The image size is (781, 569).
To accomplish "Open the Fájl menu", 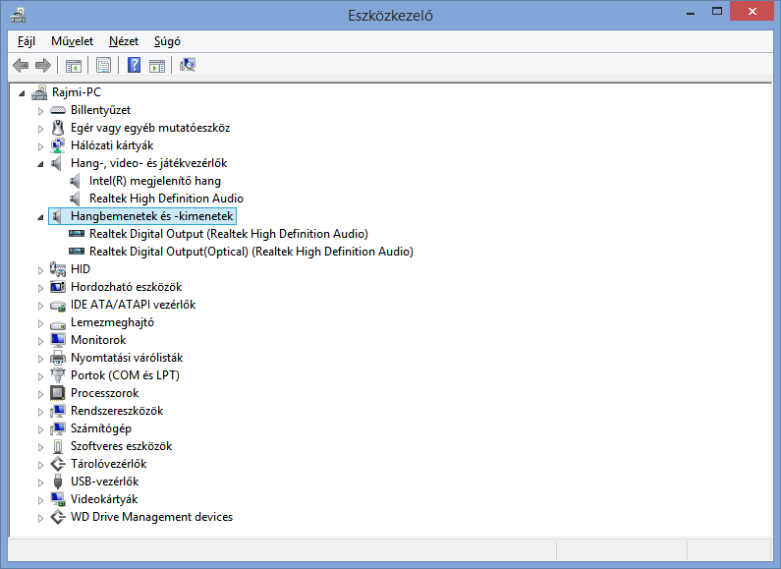I will click(27, 41).
